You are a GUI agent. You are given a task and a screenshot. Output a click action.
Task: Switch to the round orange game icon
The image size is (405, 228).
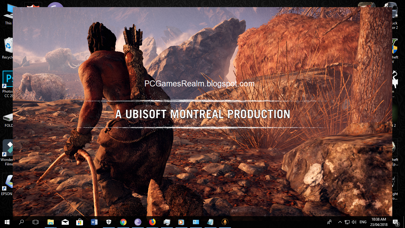(225, 222)
